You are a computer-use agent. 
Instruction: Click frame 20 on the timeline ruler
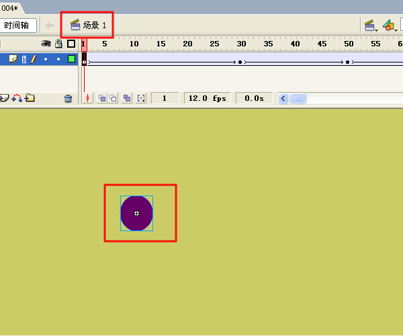pos(187,44)
